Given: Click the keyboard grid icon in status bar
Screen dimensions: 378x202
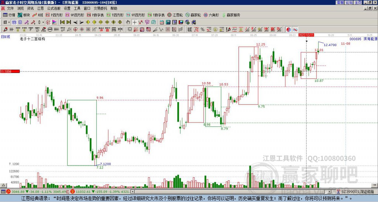Looking at the screenshot, I should pyautogui.click(x=3, y=192).
